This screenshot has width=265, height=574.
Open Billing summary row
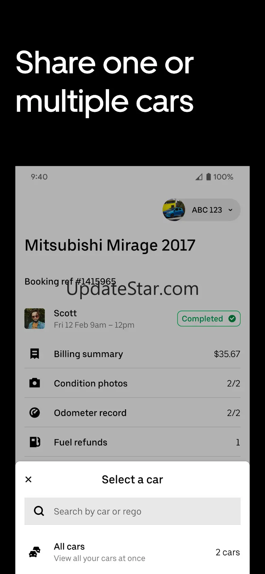click(x=132, y=354)
